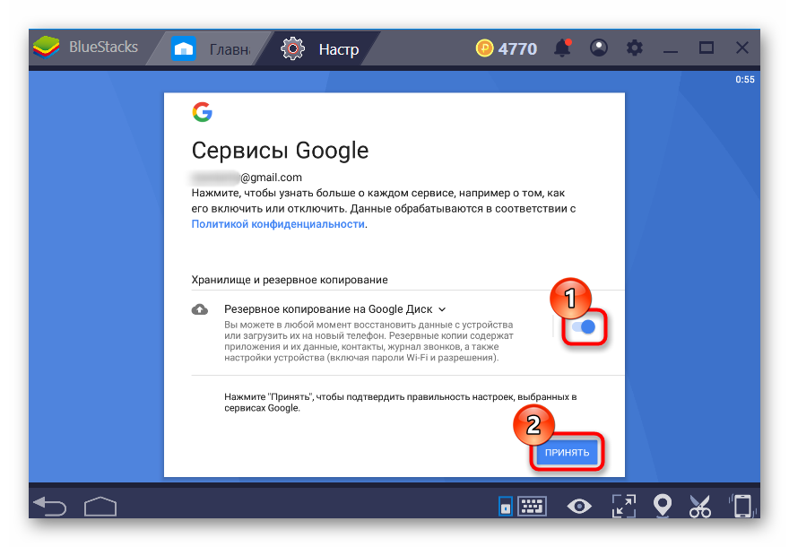Screen dimensions: 789x547
Task: Open the user account profile icon
Action: tap(599, 48)
